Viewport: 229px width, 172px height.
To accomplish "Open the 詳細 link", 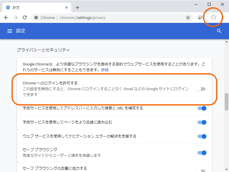I will (105, 70).
